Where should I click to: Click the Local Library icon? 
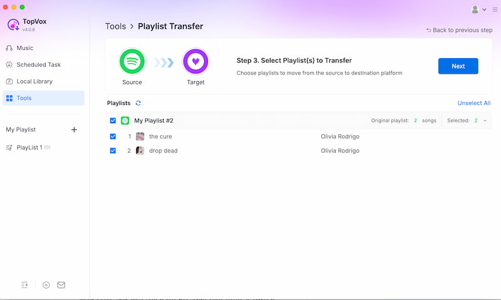point(9,81)
